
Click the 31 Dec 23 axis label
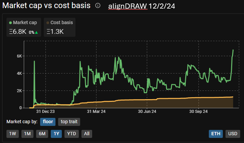point(45,112)
